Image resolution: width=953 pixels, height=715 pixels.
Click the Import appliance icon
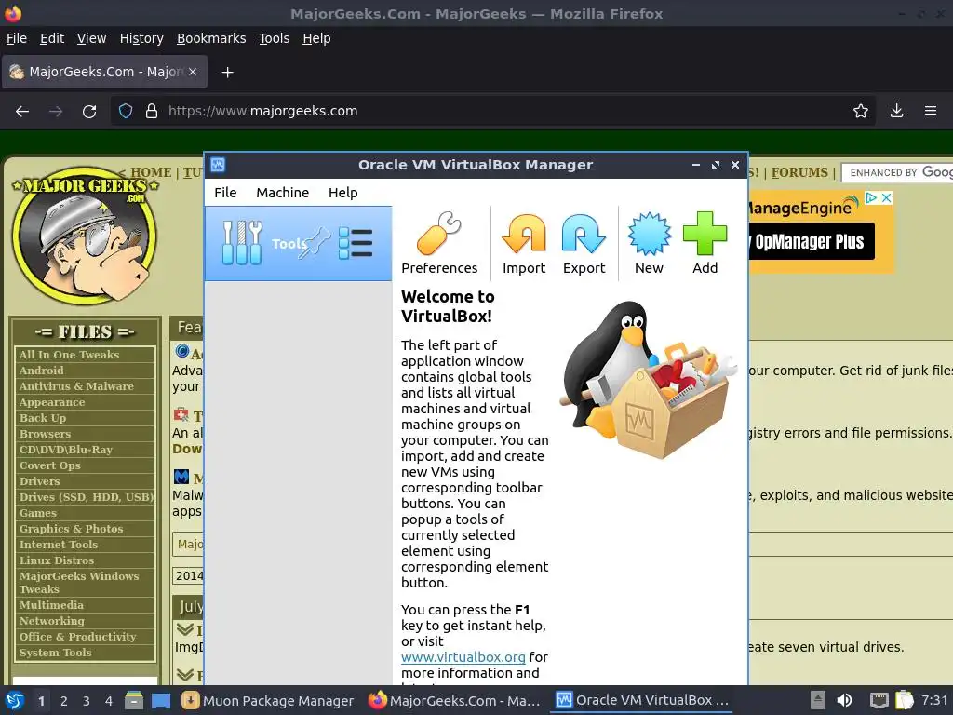[523, 243]
